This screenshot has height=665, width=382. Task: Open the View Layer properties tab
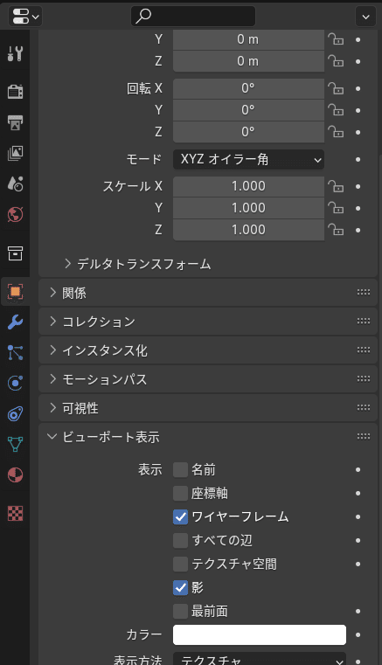tap(15, 153)
